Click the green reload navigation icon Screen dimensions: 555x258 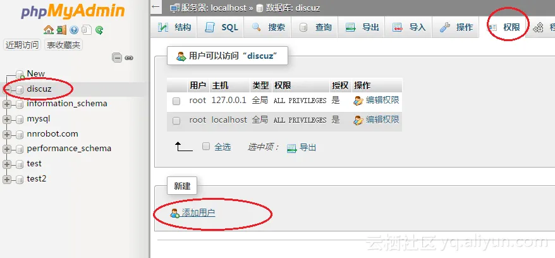pyautogui.click(x=99, y=30)
